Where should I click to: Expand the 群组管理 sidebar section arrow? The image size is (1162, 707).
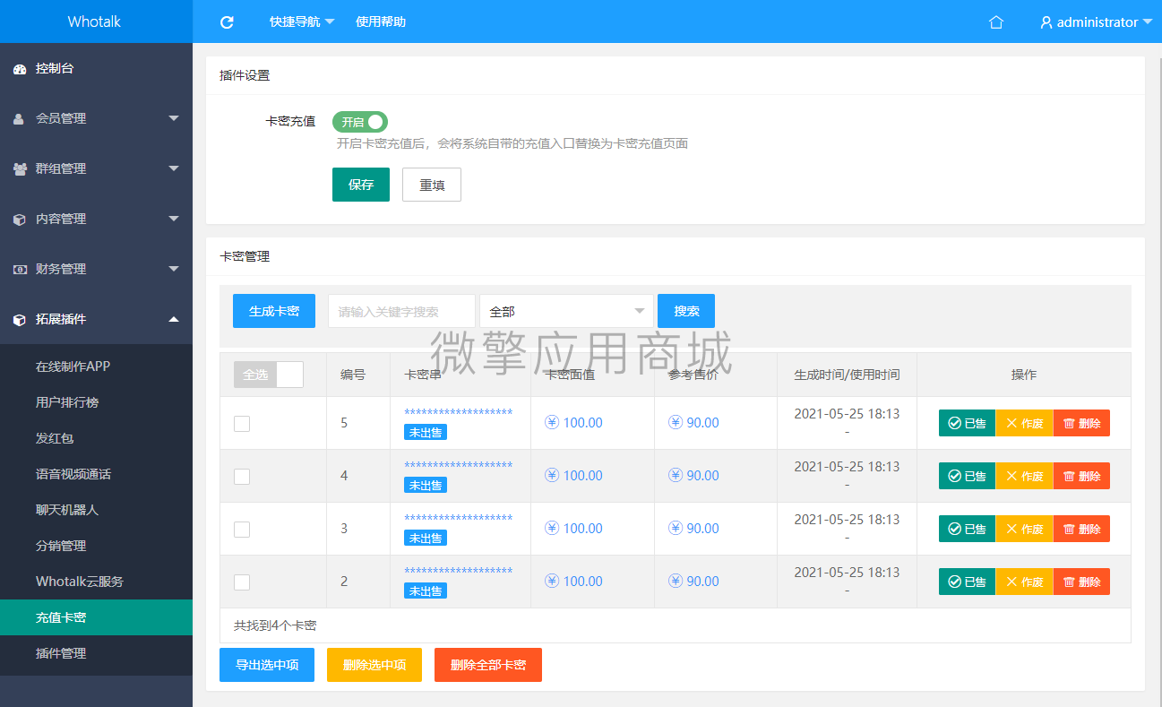pos(174,168)
